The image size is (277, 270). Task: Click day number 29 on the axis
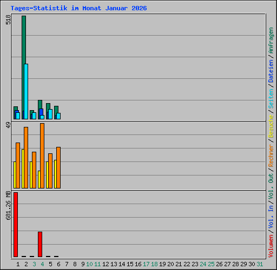243,264
